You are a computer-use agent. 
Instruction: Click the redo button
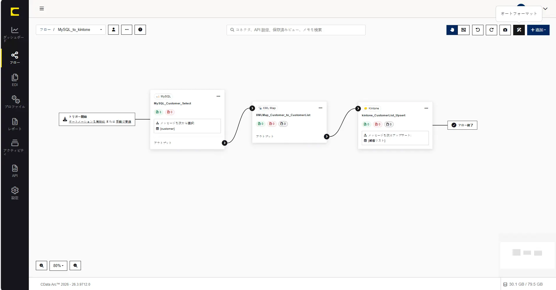click(x=491, y=30)
